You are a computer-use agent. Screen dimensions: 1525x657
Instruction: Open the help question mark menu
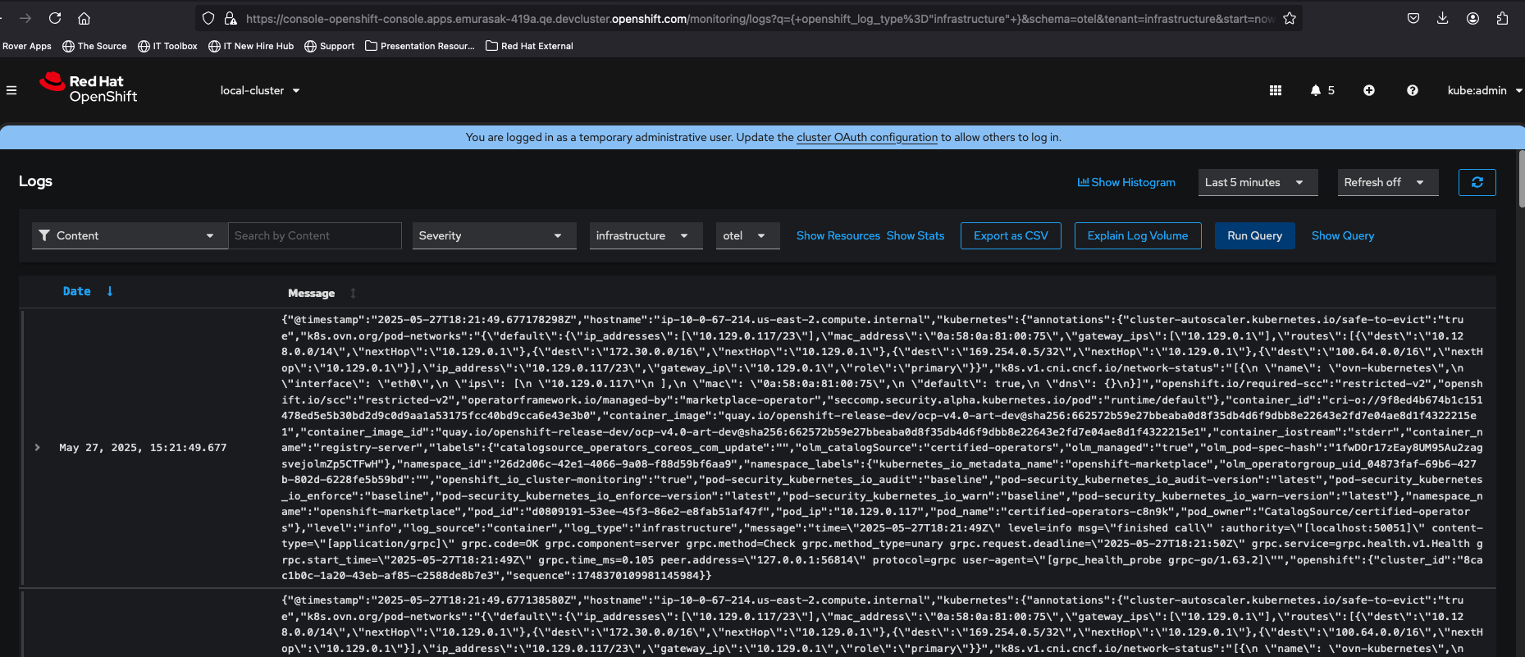1413,90
